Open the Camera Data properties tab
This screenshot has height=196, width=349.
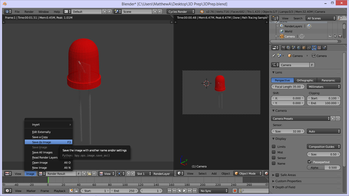(x=314, y=48)
